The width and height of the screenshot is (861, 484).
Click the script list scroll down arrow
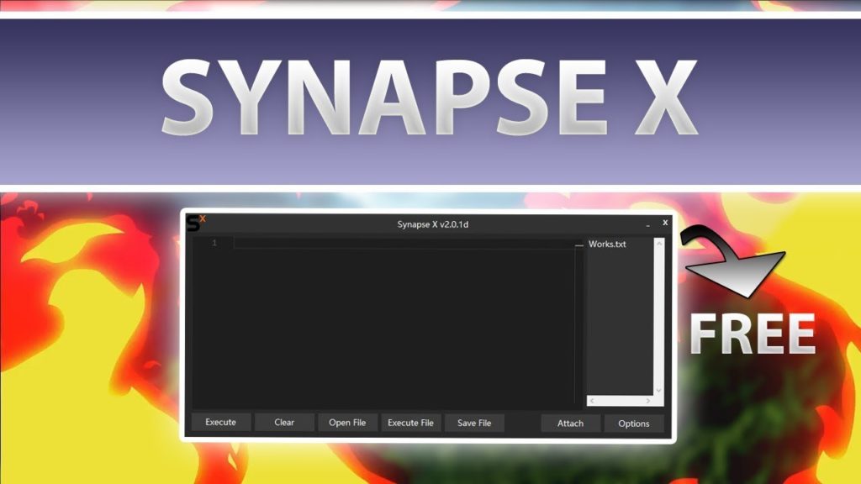pos(659,390)
